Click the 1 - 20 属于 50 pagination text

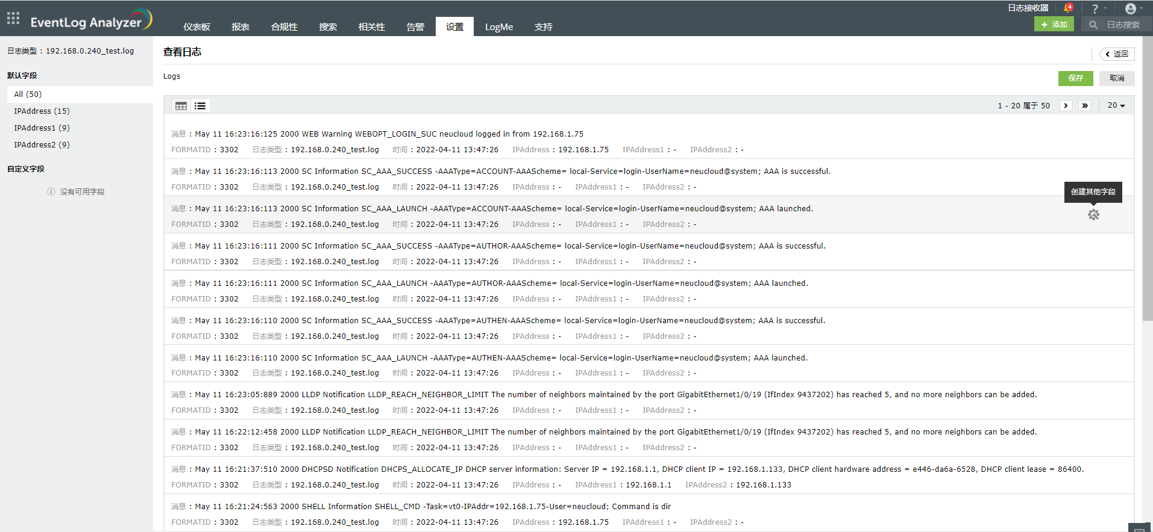click(x=1023, y=106)
